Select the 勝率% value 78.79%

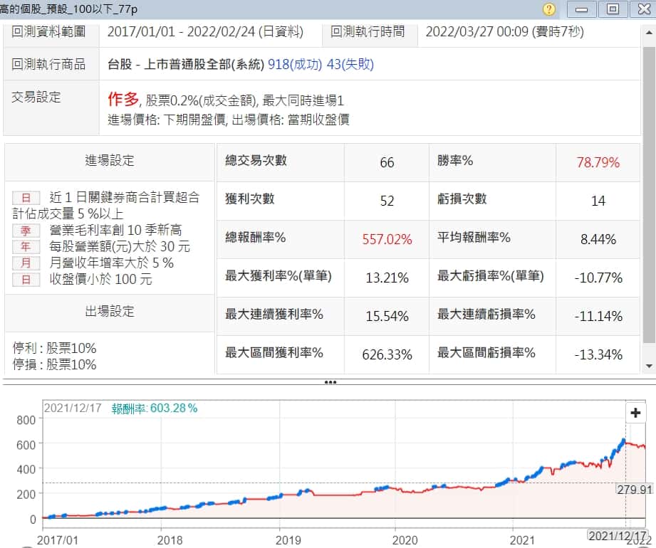[x=598, y=162]
